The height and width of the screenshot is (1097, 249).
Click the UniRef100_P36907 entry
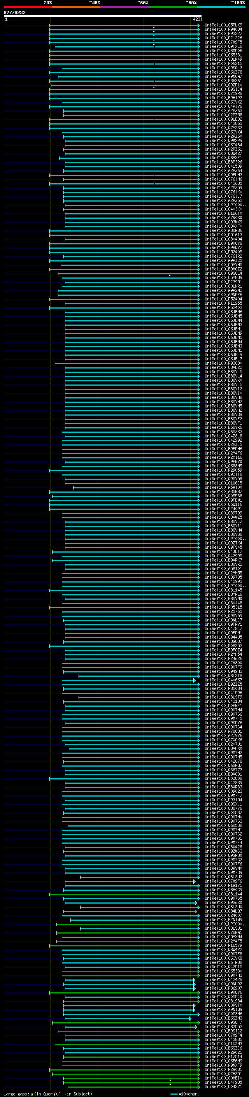point(223,988)
